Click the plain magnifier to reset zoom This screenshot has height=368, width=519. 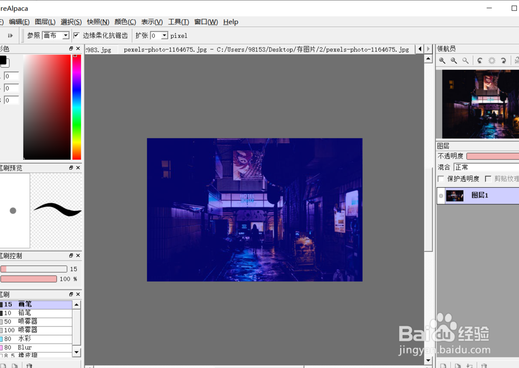click(x=465, y=61)
